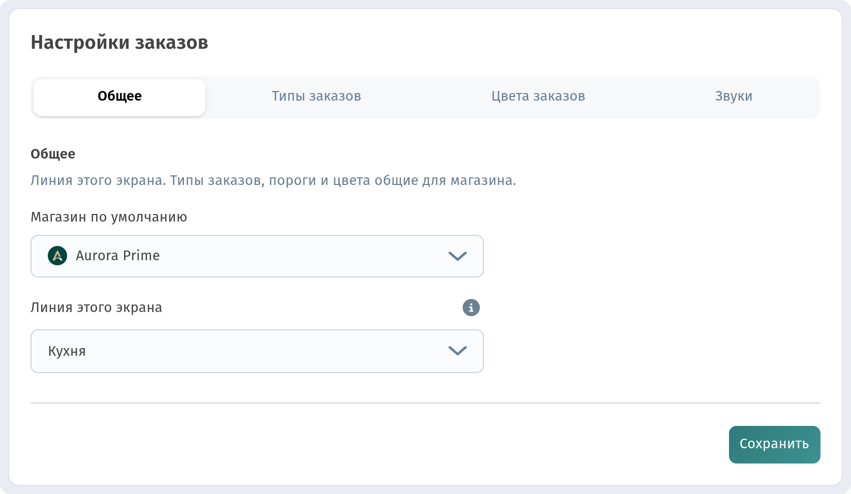Click the Кухня selected value text
The height and width of the screenshot is (494, 851).
pos(67,351)
